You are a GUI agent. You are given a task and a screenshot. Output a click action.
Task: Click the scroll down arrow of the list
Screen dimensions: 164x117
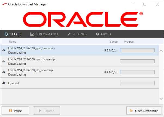[161, 99]
